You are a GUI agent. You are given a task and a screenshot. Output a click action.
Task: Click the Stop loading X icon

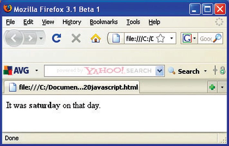coord(76,38)
